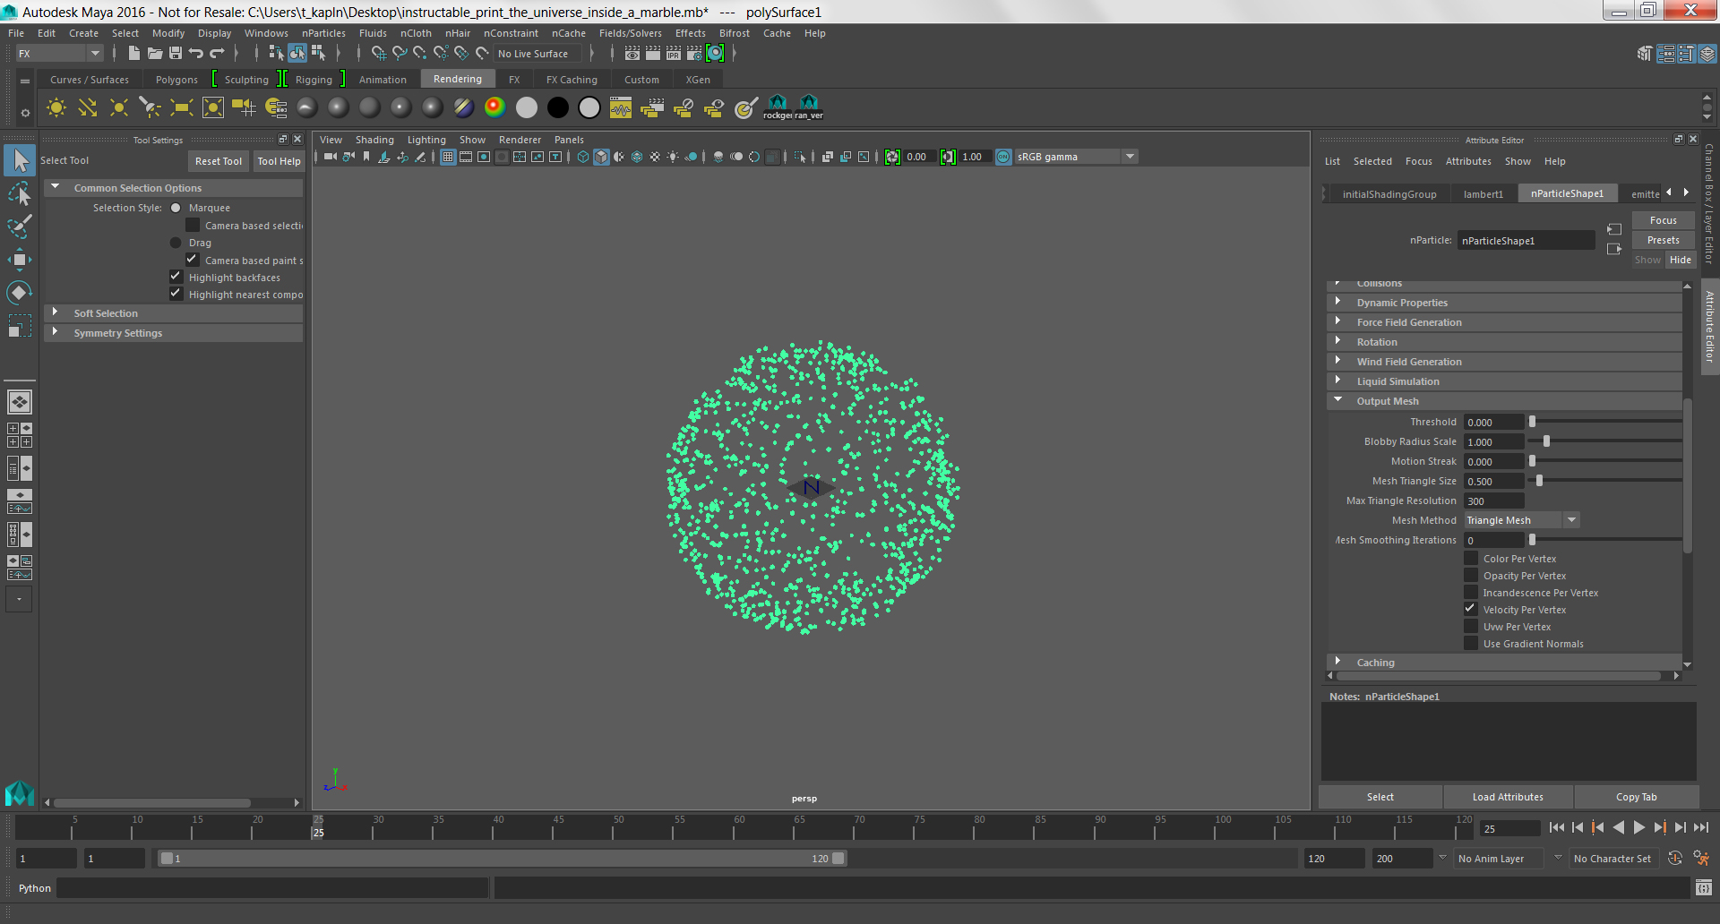Viewport: 1720px width, 924px height.
Task: Click the Presets button
Action: [x=1663, y=240]
